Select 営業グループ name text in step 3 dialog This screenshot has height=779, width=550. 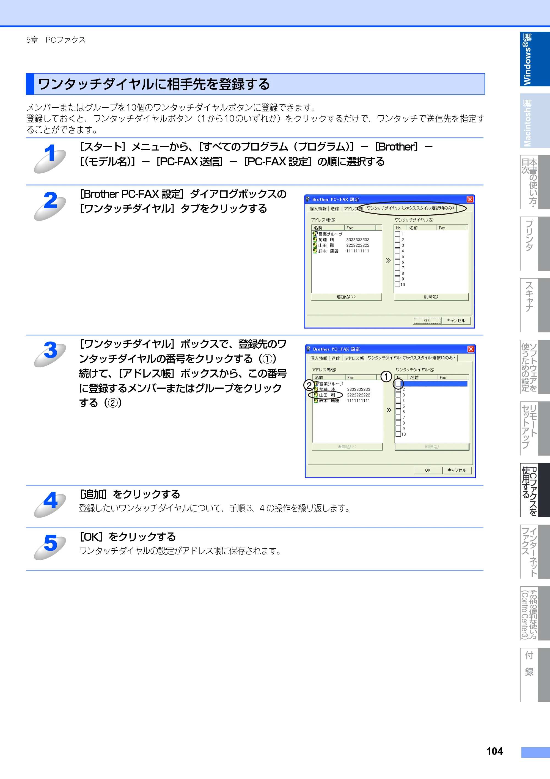(x=331, y=384)
